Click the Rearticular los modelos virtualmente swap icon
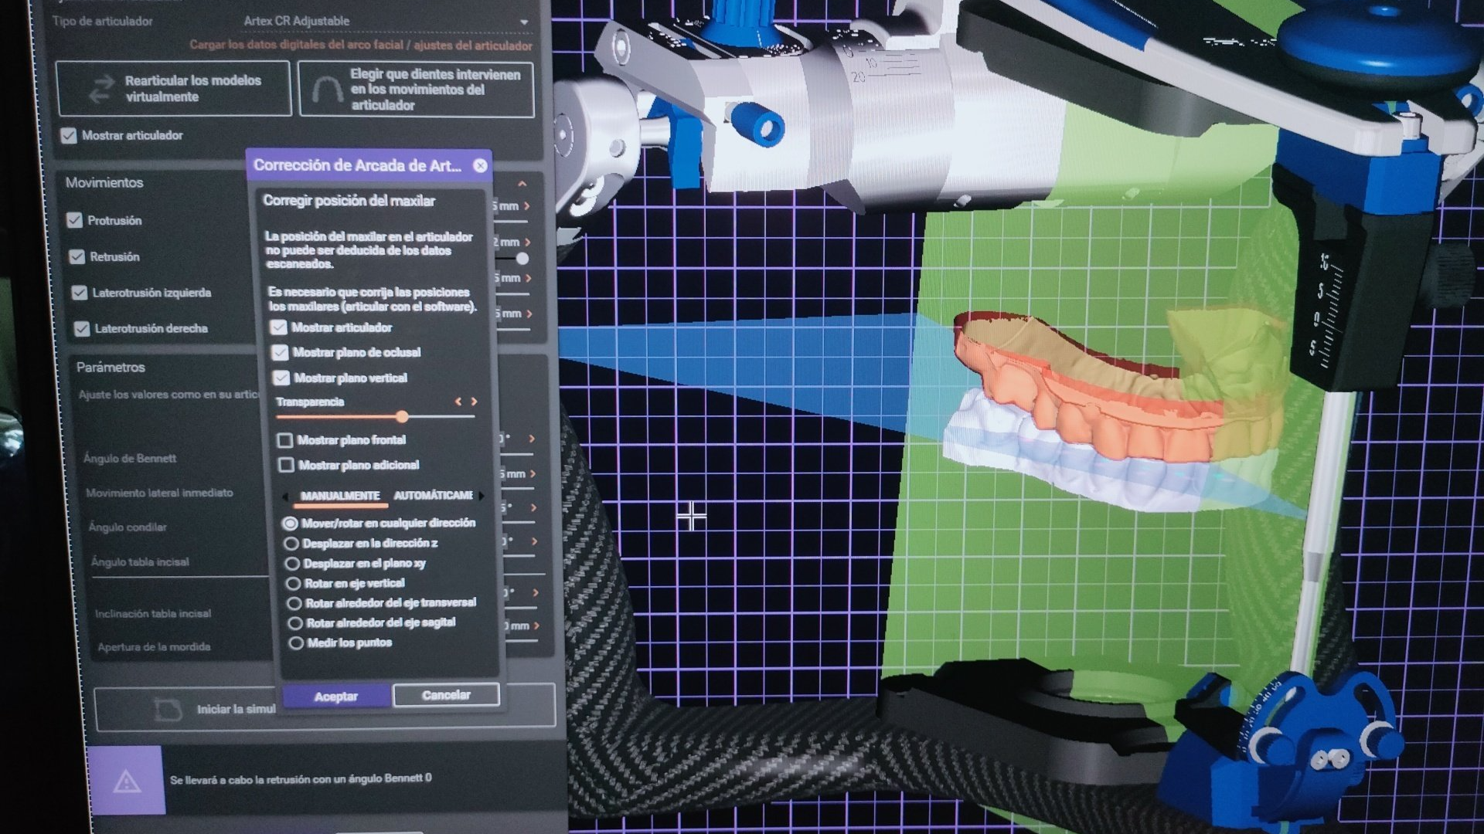The height and width of the screenshot is (834, 1484). click(x=100, y=90)
